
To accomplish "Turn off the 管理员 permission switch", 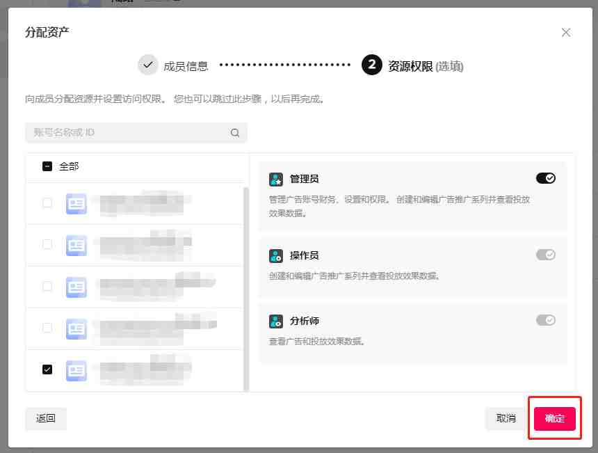I will 545,179.
